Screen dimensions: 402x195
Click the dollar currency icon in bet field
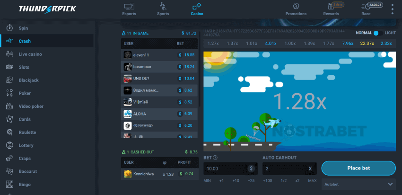point(251,168)
